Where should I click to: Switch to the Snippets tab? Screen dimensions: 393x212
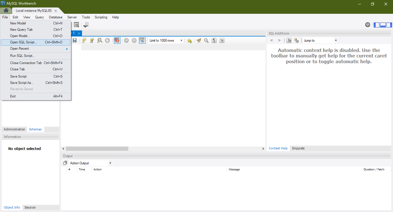(x=298, y=148)
